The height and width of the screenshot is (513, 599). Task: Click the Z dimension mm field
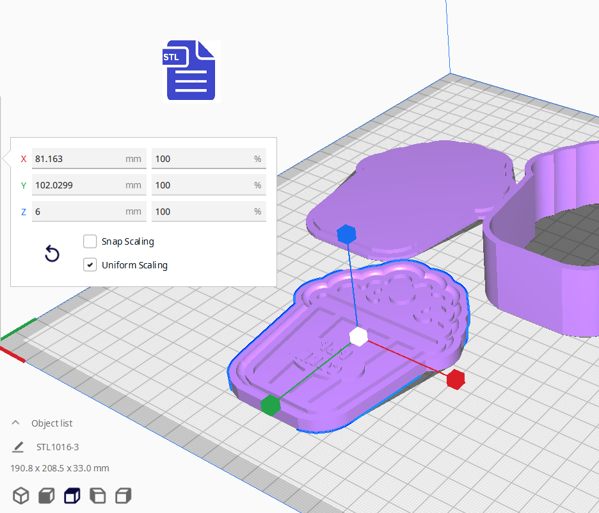(x=77, y=211)
